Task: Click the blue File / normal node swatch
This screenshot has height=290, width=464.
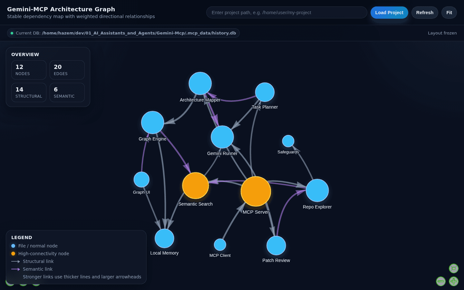Action: [x=13, y=246]
